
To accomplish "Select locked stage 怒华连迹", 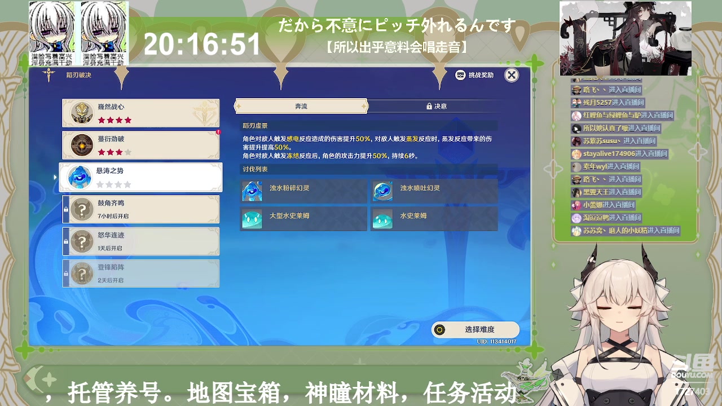I will click(x=140, y=241).
